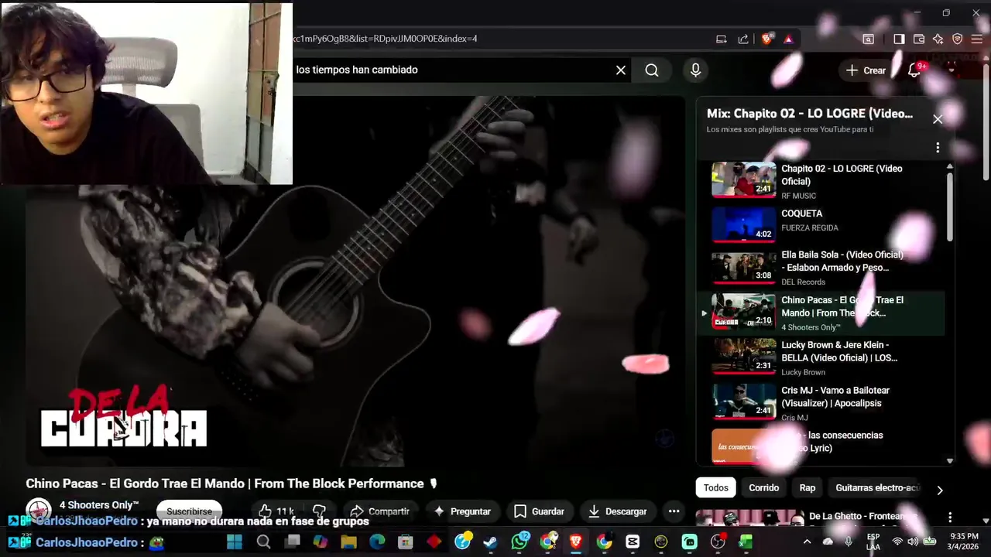Open Brave tab search icon
The image size is (991, 557).
pyautogui.click(x=869, y=39)
